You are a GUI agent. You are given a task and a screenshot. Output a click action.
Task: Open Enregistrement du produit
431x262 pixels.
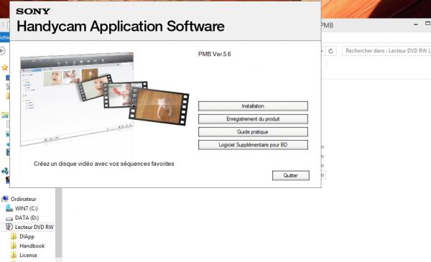click(x=253, y=119)
